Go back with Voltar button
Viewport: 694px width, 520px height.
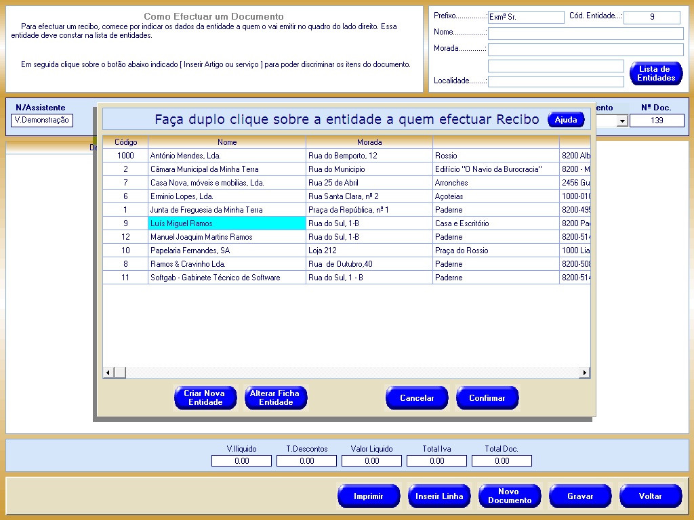click(x=650, y=496)
